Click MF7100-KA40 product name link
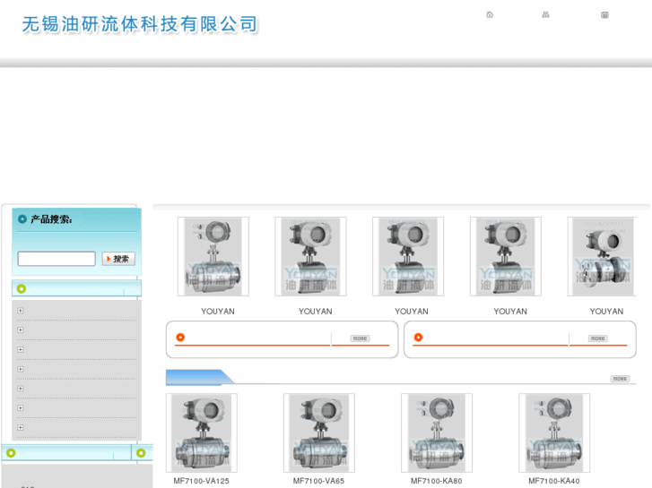 point(554,481)
